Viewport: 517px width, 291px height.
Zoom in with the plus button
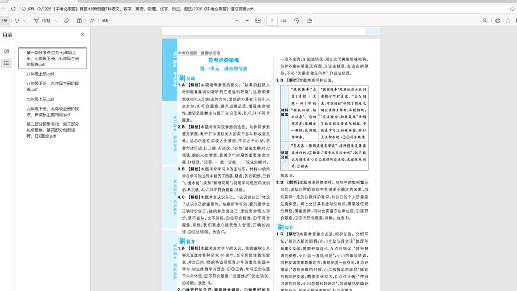click(x=247, y=21)
